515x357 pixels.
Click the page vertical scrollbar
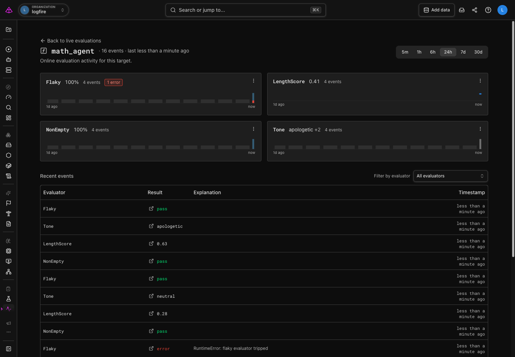pos(513,139)
